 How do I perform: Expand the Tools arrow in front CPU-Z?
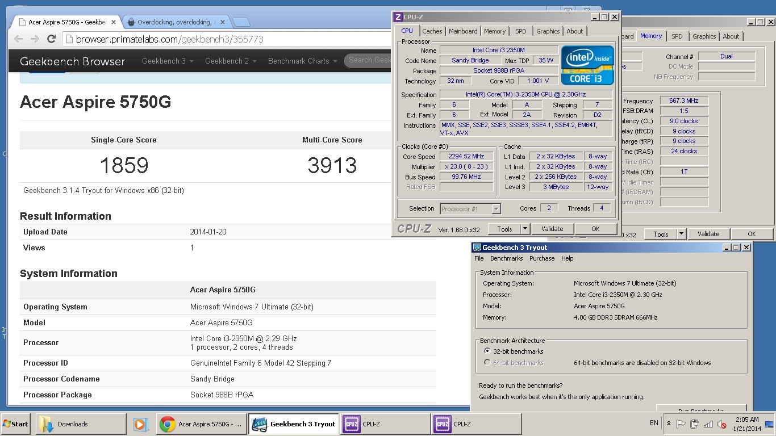coord(525,229)
